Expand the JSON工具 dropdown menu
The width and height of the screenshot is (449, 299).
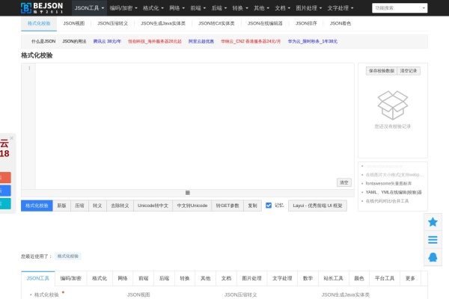[88, 7]
